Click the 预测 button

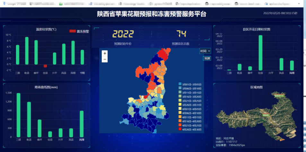[207, 58]
